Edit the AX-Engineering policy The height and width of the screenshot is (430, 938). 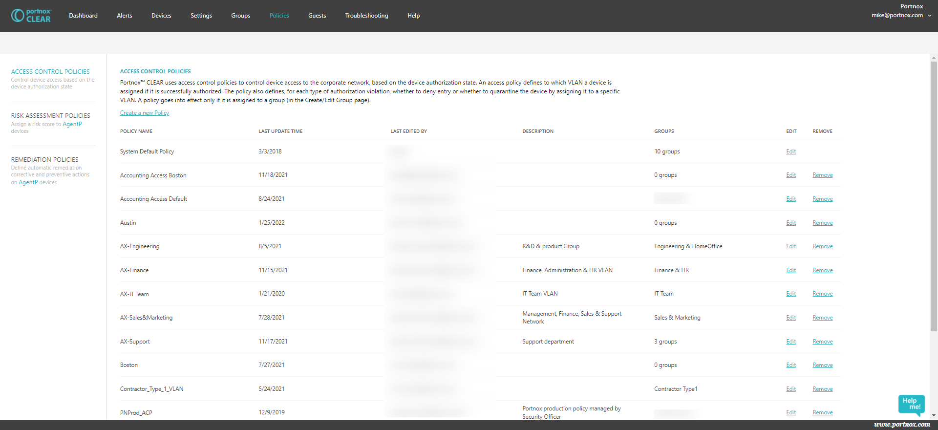(x=791, y=246)
